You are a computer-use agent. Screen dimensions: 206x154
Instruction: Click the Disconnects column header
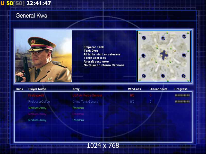point(158,89)
